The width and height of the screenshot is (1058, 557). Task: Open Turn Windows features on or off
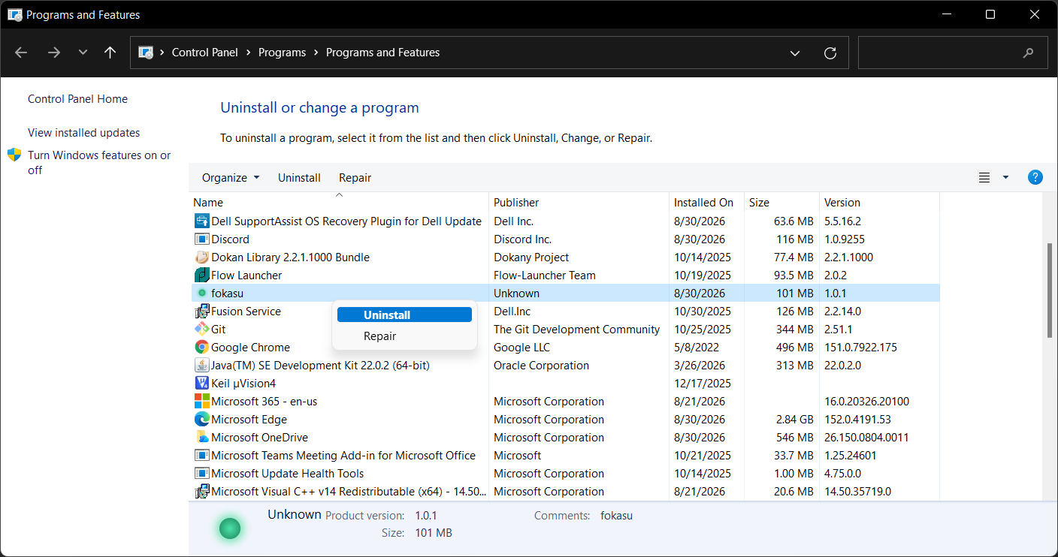(x=99, y=163)
